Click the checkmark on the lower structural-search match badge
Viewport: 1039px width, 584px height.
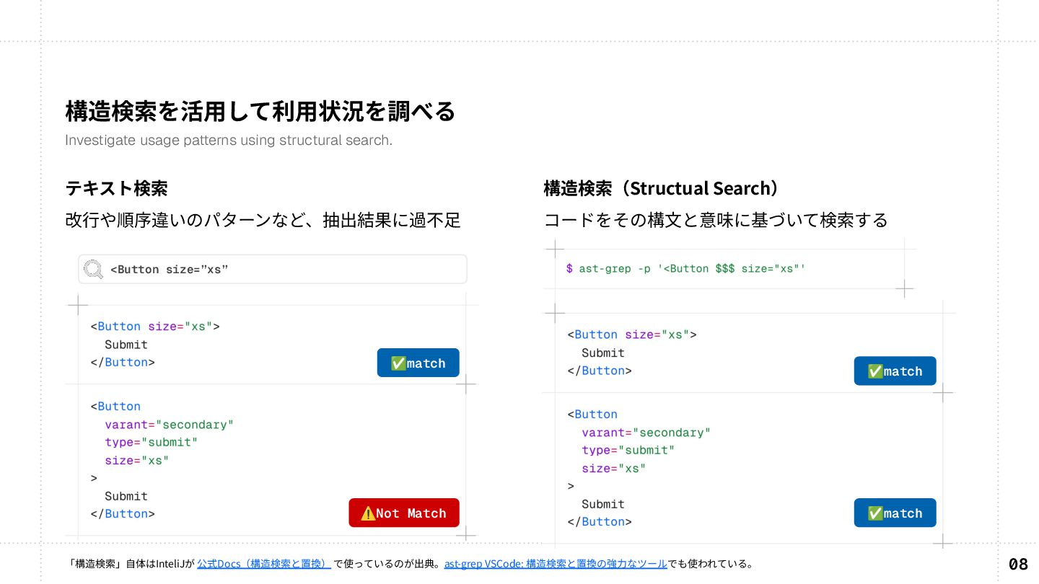874,513
